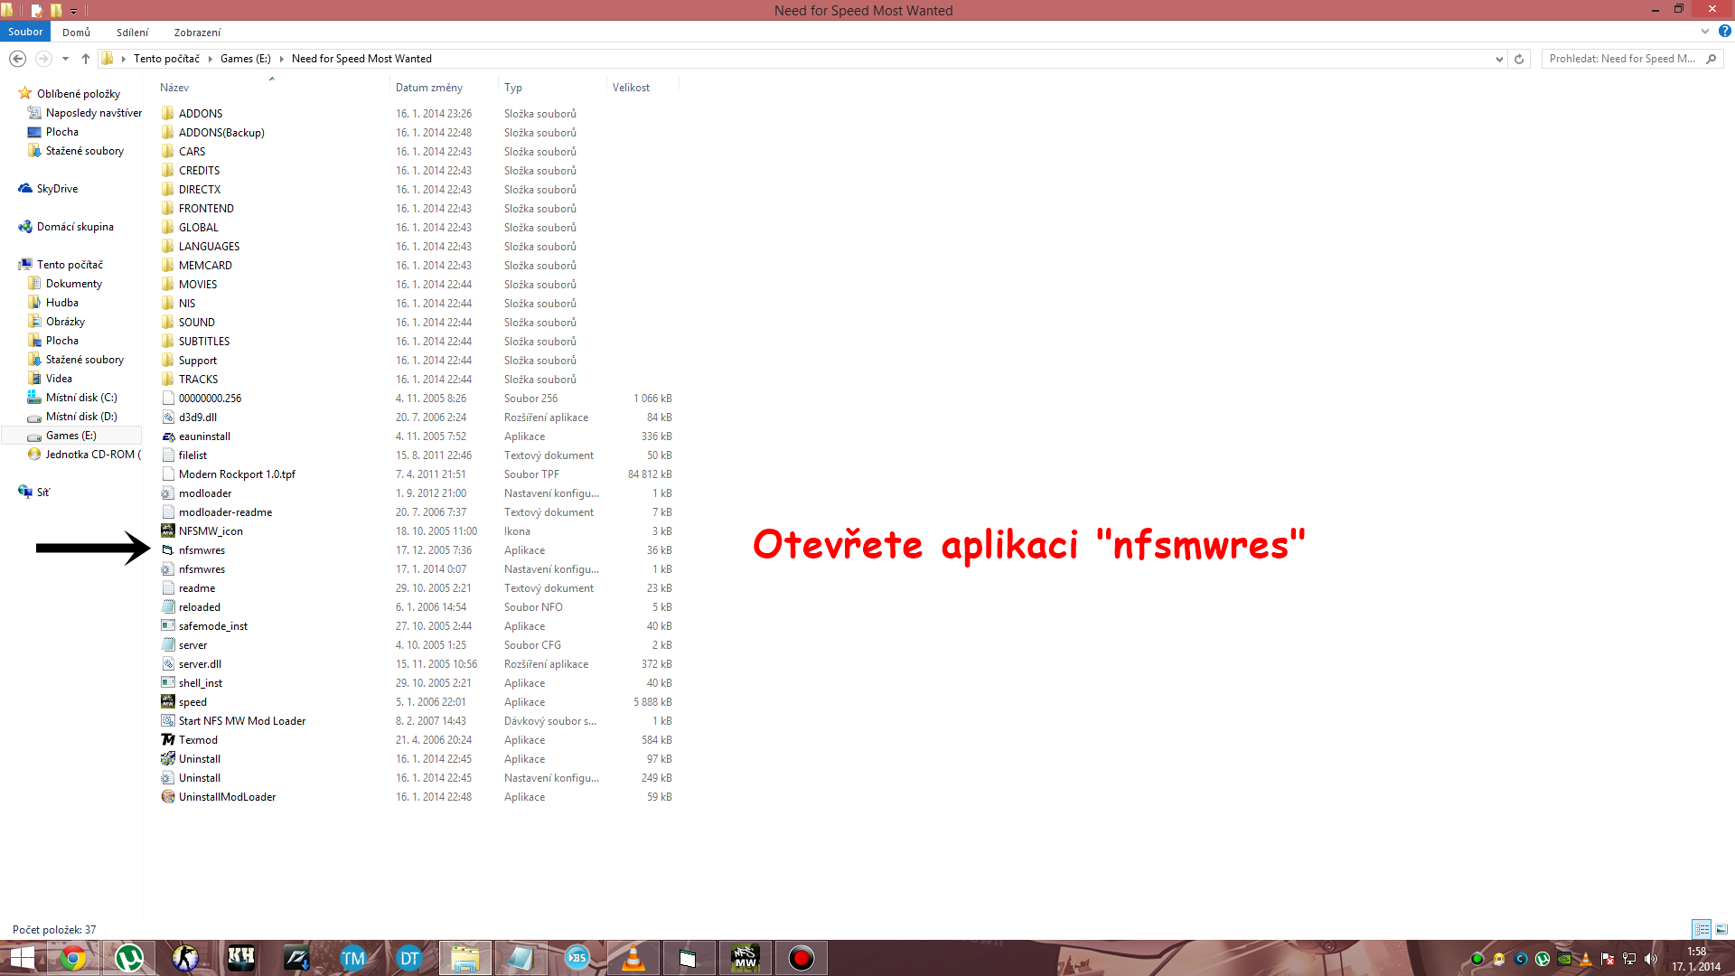
Task: Open Google Chrome from taskbar
Action: (x=73, y=958)
